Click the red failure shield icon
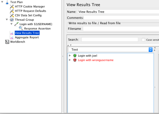 [x=75, y=60]
